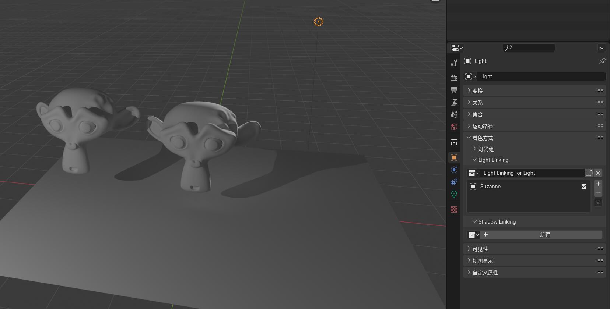
Task: Expand the 视图显示 panel
Action: (x=534, y=260)
